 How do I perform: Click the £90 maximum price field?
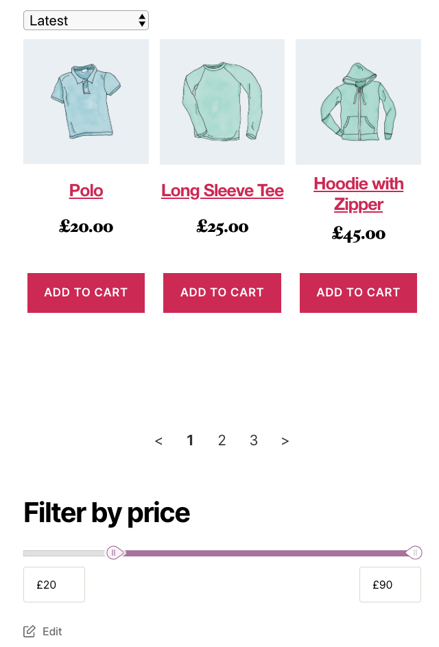point(390,584)
